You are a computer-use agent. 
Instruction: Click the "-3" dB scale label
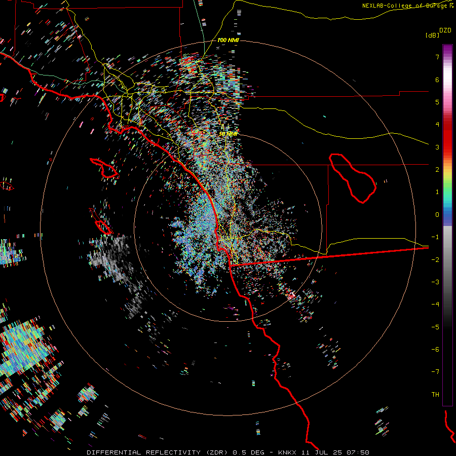(x=435, y=282)
